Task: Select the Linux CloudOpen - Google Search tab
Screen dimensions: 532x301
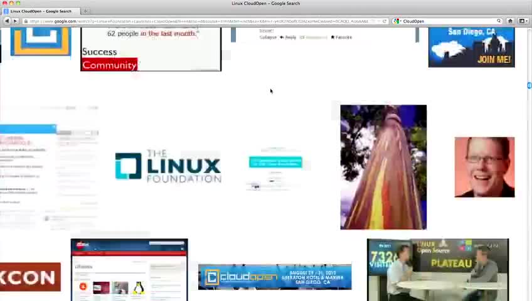Action: tap(41, 11)
